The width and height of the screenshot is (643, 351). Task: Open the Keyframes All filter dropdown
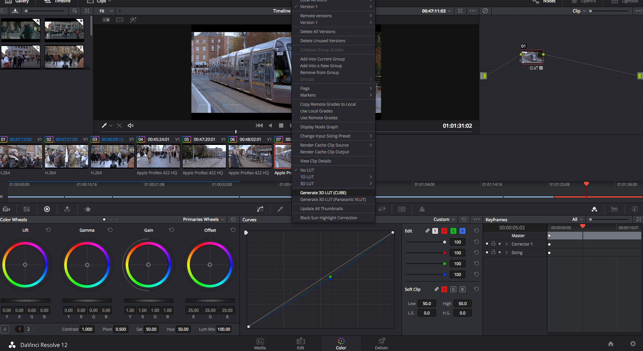577,219
